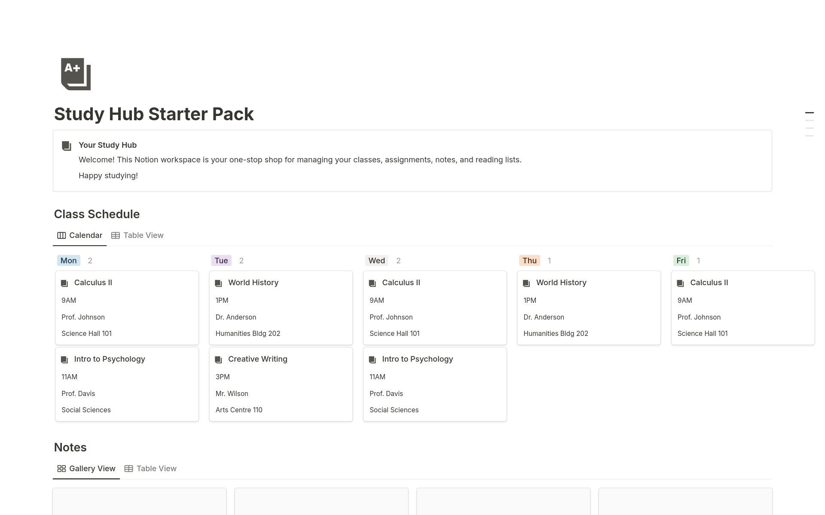Click the Study Hub Starter Pack title

[154, 114]
